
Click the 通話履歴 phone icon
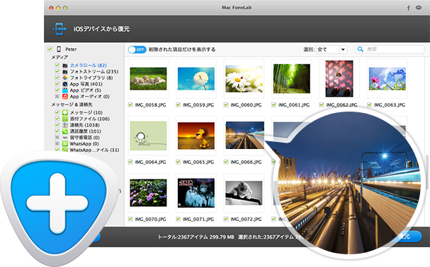point(65,131)
